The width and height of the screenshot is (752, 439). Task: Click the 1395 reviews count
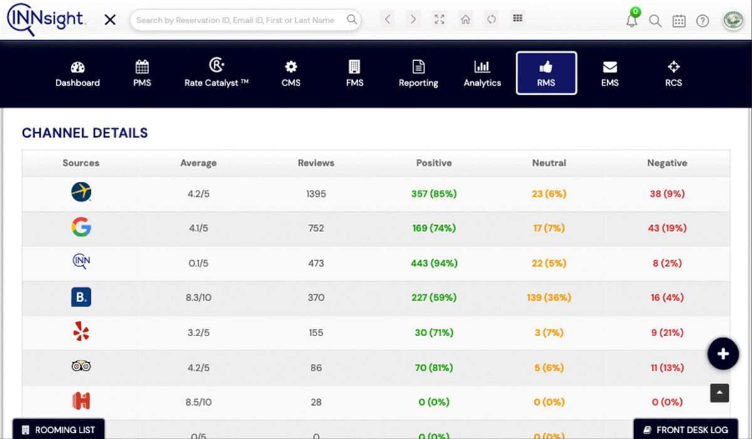pos(316,194)
